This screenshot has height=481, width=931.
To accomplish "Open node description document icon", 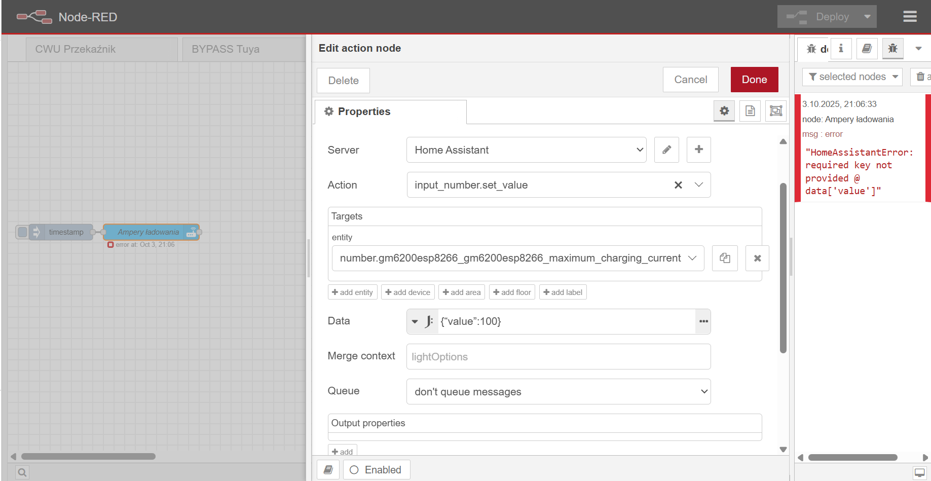I will 750,111.
